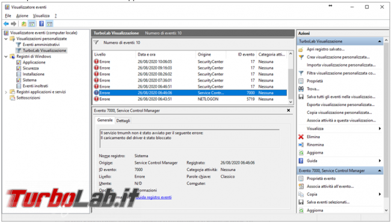Select the TurboLab Visualizzazione tree item
Screen dimensions: 391x223
(x=45, y=50)
